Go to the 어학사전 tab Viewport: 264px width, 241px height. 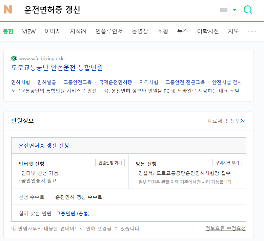(x=208, y=31)
